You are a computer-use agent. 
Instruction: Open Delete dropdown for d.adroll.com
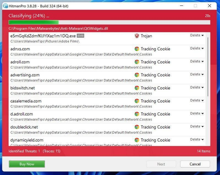[197, 113]
